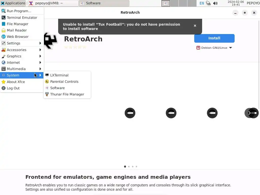Launch Web Browser from the menu

(x=22, y=37)
